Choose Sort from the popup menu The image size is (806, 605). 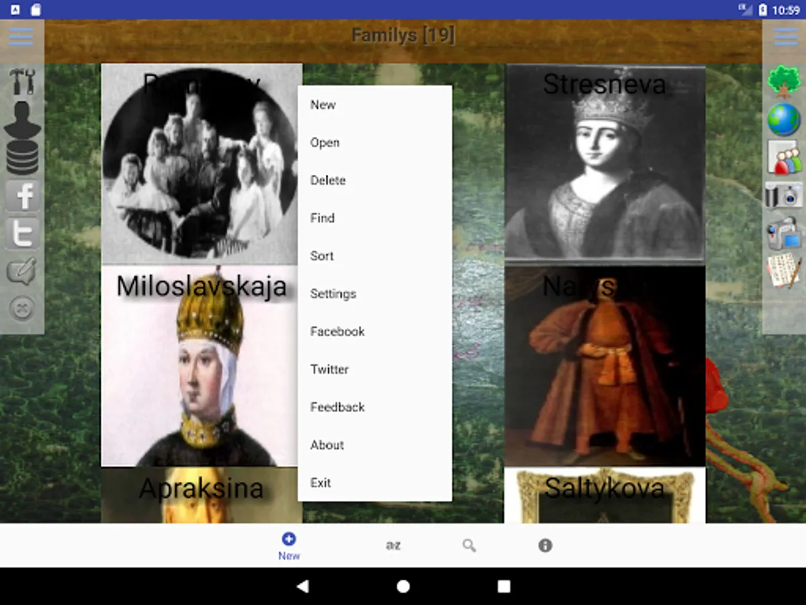(375, 255)
